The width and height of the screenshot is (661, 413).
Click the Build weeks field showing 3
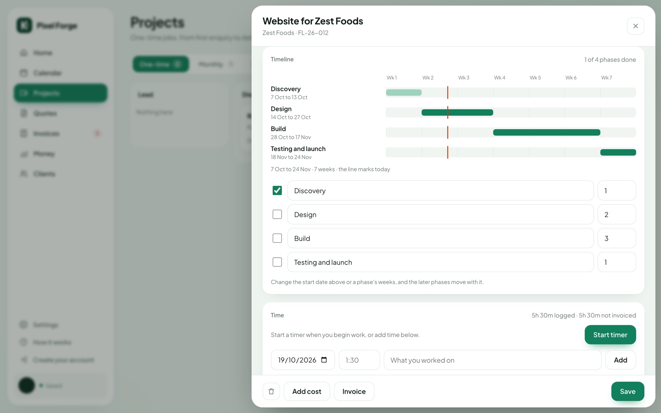(x=617, y=238)
